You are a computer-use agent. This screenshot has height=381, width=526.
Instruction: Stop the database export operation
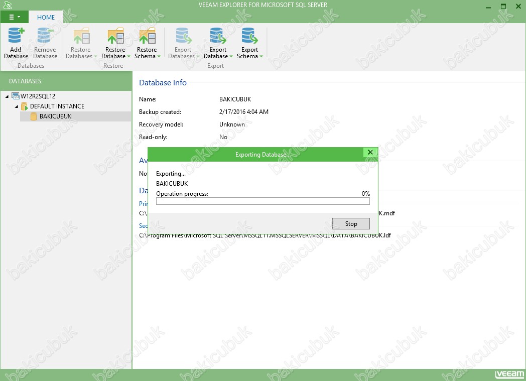pos(351,224)
